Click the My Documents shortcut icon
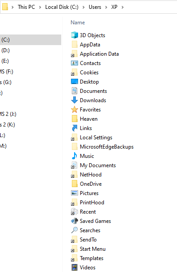The width and height of the screenshot is (177, 272). (x=75, y=165)
